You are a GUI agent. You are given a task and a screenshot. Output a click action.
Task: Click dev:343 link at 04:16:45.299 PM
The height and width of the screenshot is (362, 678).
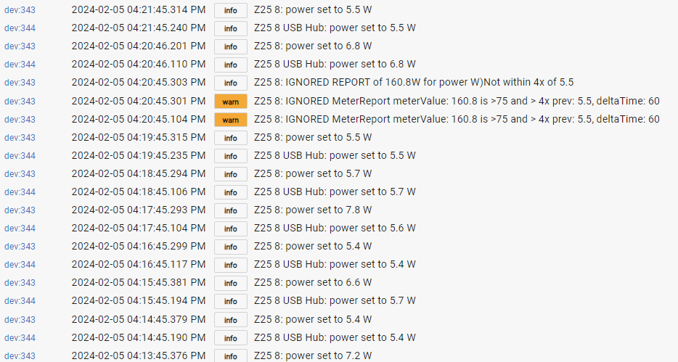20,247
